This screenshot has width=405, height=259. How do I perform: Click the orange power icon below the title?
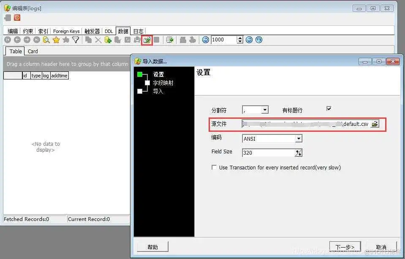tap(17, 18)
